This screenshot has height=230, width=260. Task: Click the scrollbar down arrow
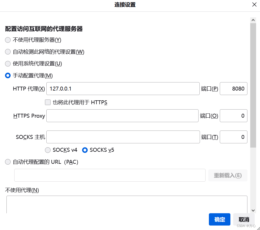click(x=253, y=210)
